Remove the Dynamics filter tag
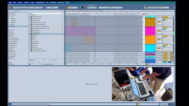Image resolution: width=189 pixels, height=106 pixels. click(48, 60)
